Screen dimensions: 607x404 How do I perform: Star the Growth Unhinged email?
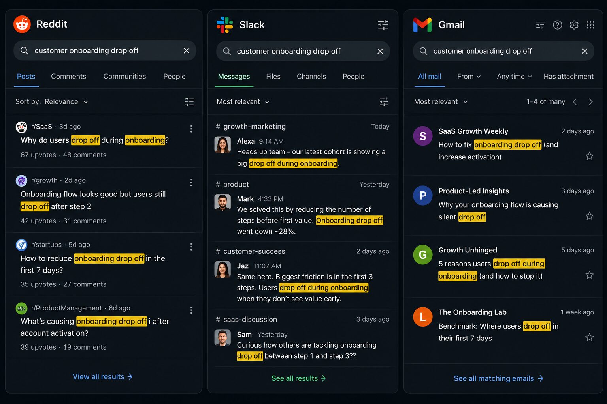(x=589, y=275)
